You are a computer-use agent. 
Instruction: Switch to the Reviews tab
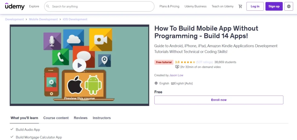[x=81, y=118]
